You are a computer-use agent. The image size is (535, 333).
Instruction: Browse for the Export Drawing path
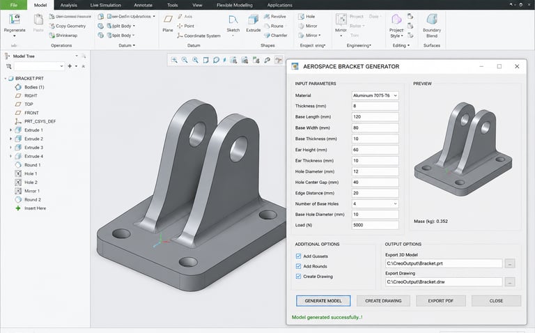(x=510, y=282)
